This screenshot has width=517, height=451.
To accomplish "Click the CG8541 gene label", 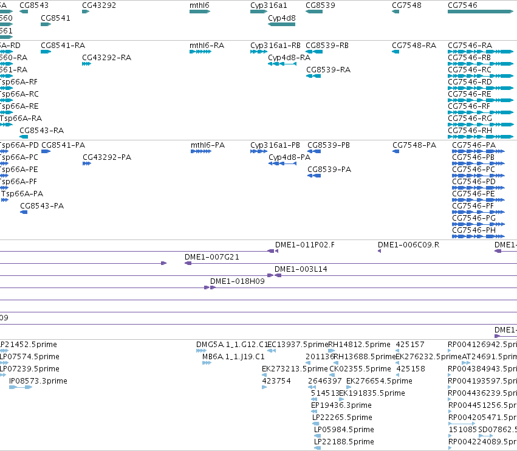I will pos(55,18).
